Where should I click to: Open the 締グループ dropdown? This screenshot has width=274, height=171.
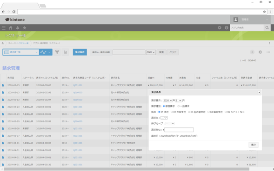(170, 124)
